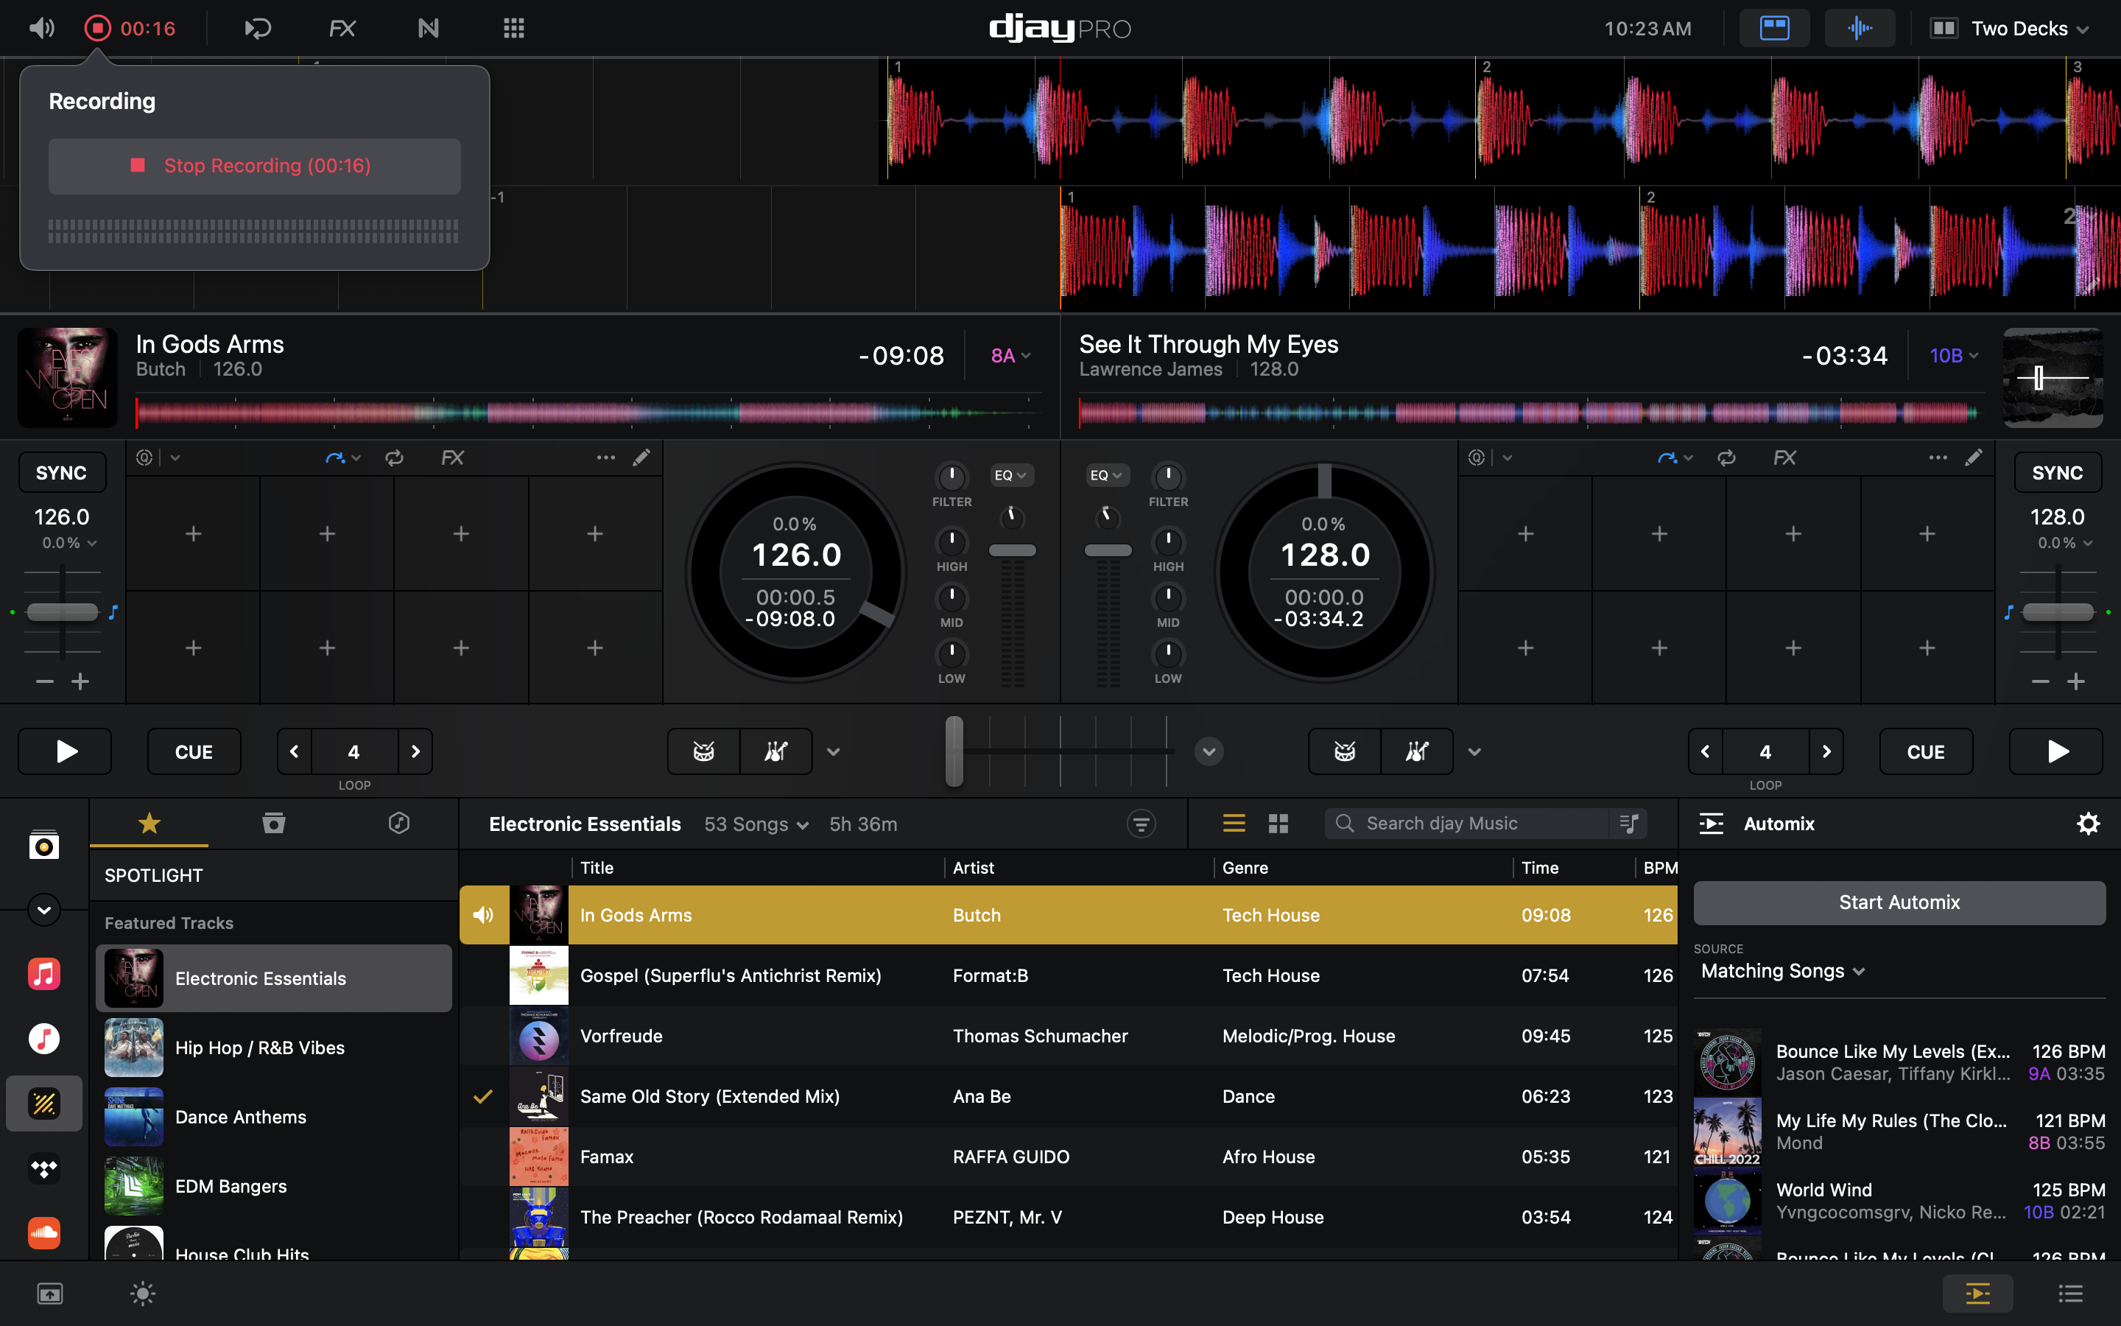Viewport: 2121px width, 1326px height.
Task: Click the left deck pencil edit icon
Action: point(641,457)
